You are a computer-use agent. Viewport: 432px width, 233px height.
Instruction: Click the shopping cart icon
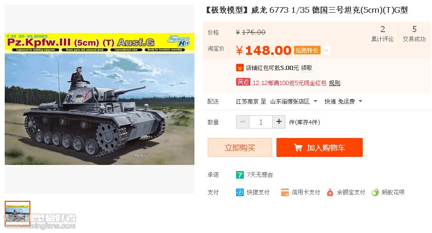pos(298,147)
